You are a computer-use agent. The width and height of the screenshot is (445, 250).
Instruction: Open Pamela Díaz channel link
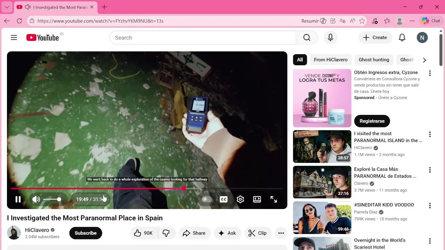(365, 212)
